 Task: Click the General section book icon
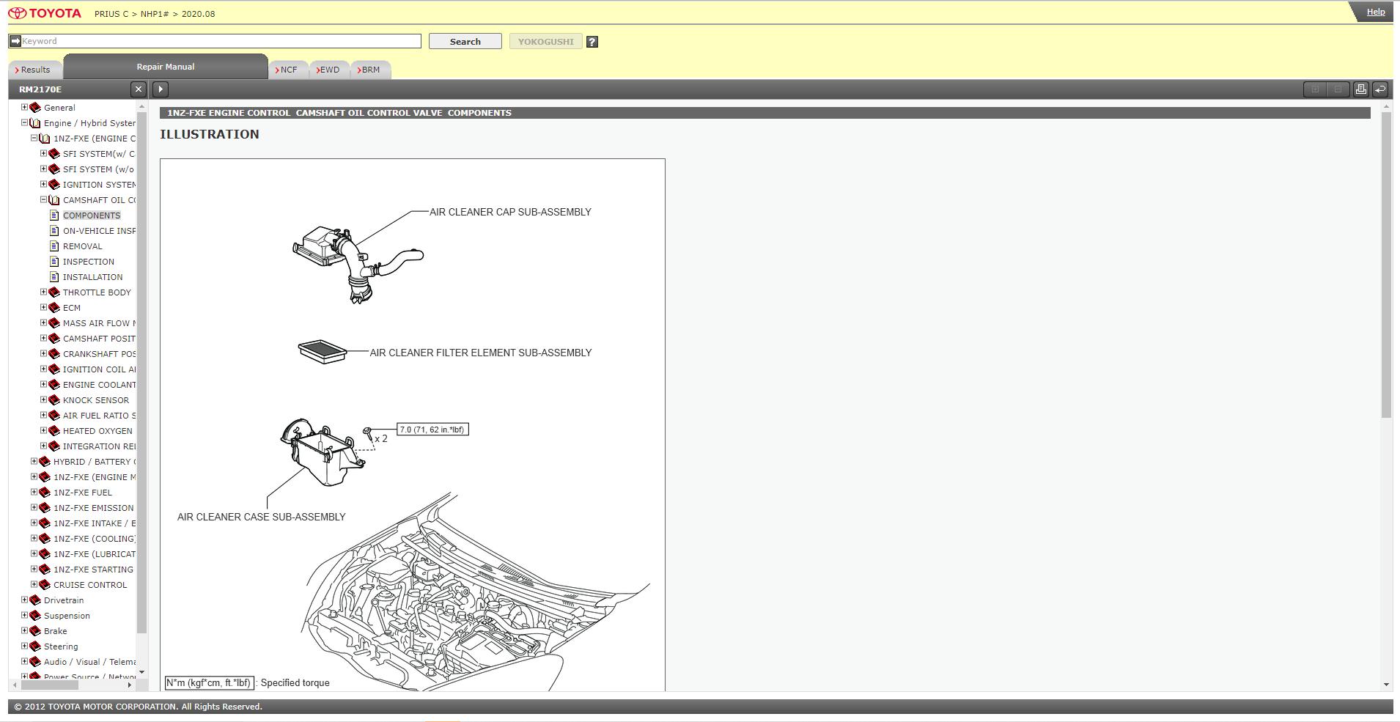[34, 108]
